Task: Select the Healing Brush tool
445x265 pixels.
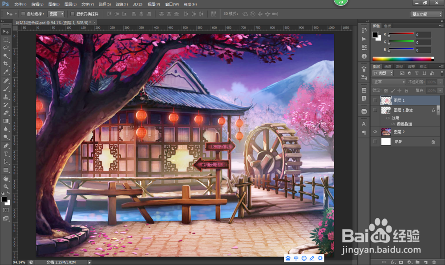Action: click(6, 81)
